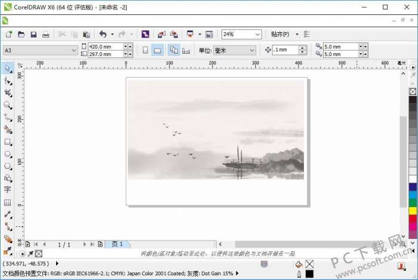Select the Basic Shapes tool

[x=8, y=178]
